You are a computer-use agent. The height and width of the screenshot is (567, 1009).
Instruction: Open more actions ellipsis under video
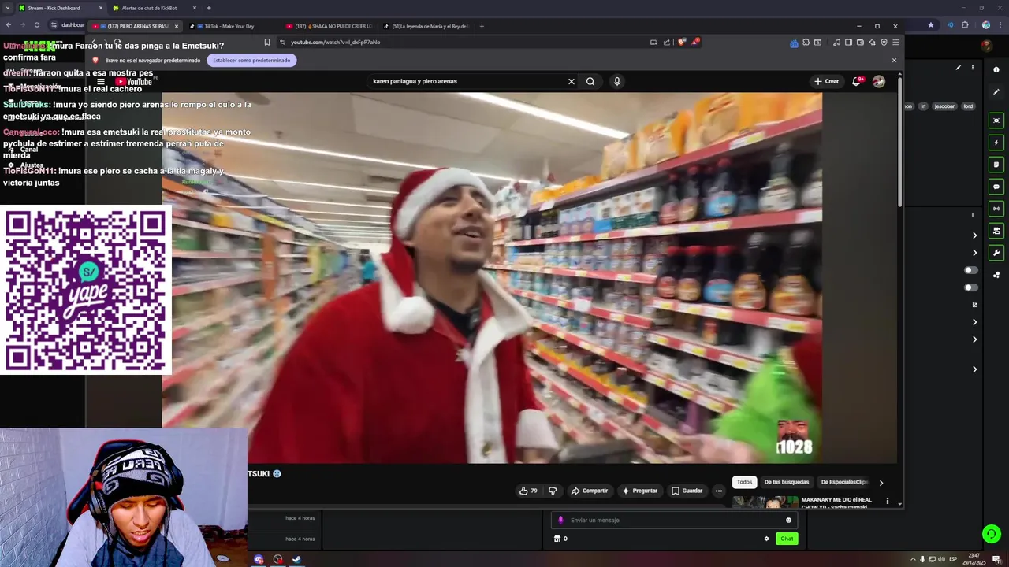[x=718, y=491]
